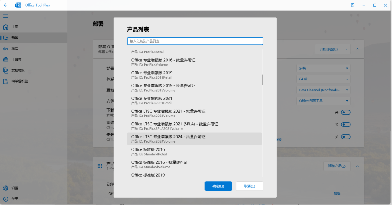Image resolution: width=392 pixels, height=205 pixels.
Task: Click the product list scrollbar thumb
Action: click(x=263, y=80)
